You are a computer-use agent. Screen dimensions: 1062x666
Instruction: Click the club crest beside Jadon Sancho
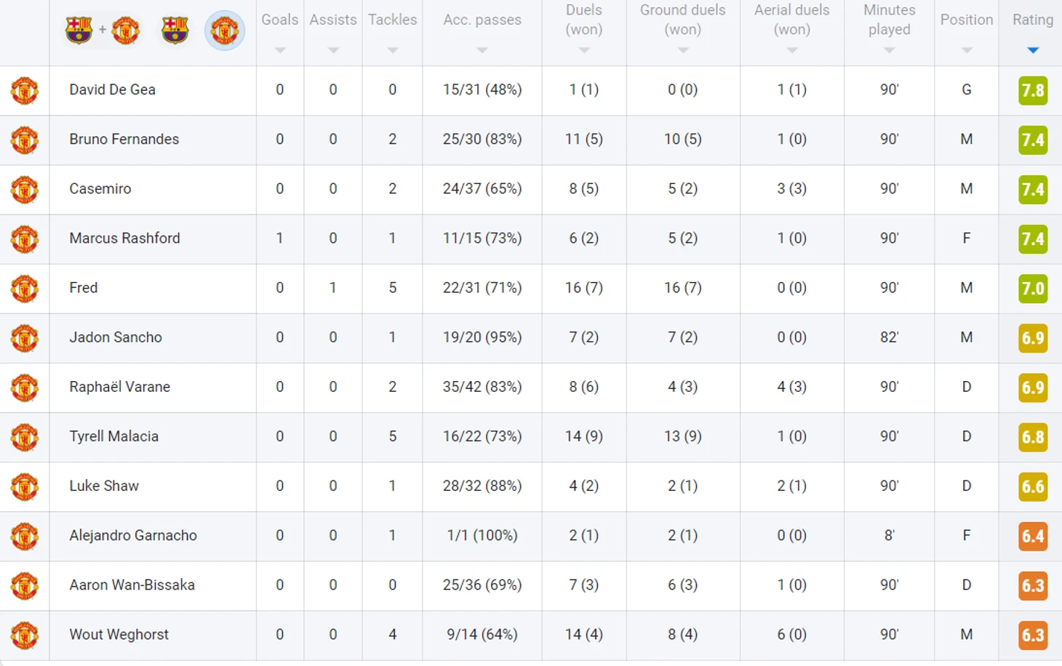(x=25, y=338)
